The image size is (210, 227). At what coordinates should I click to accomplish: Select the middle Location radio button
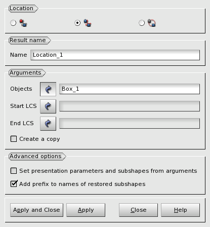pos(77,23)
